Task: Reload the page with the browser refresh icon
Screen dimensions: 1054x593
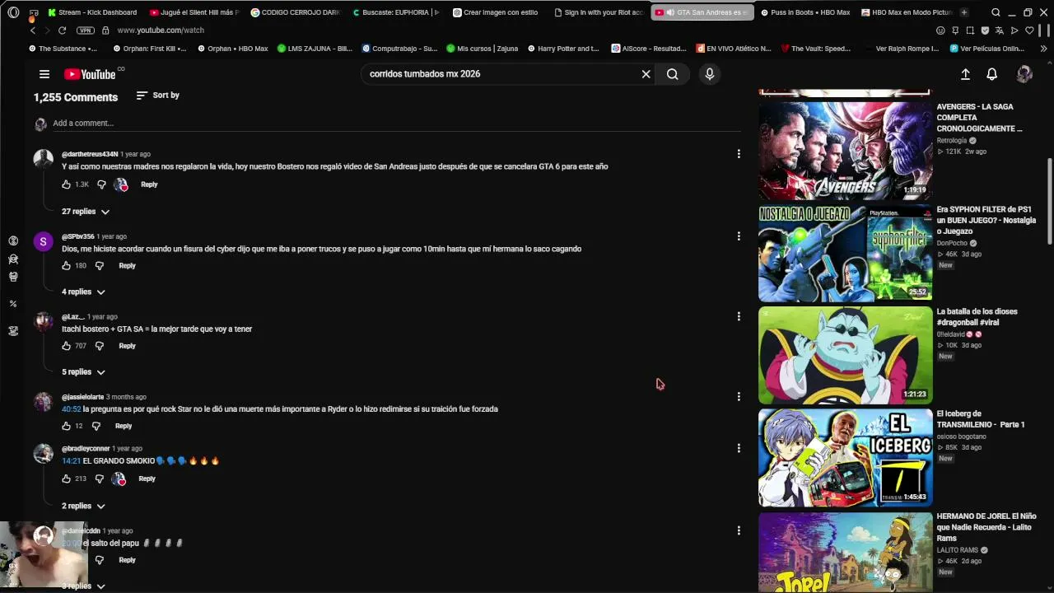Action: tap(62, 30)
